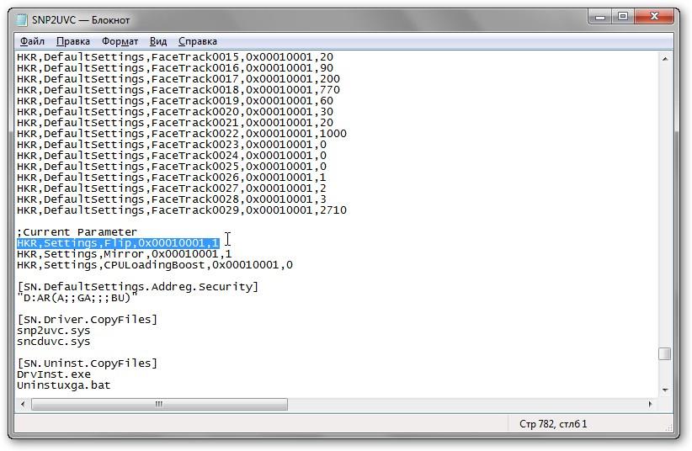Open the Вид menu
692x451 pixels.
158,41
